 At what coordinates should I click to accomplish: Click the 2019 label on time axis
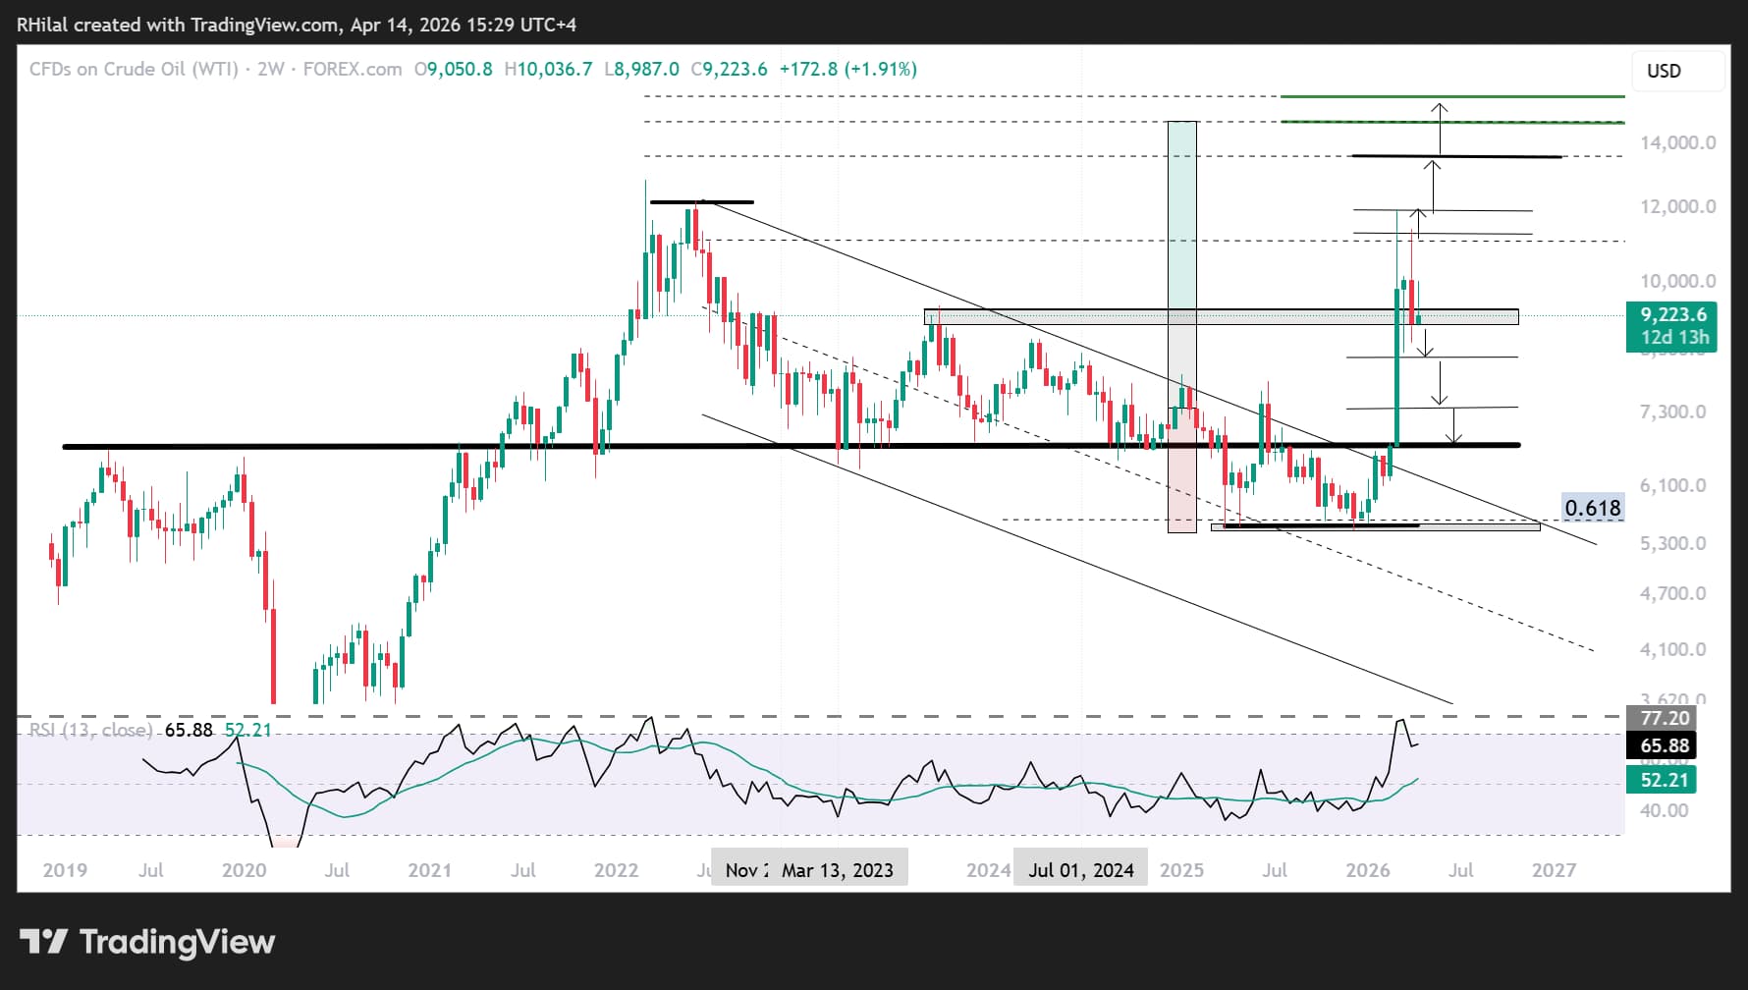[65, 870]
